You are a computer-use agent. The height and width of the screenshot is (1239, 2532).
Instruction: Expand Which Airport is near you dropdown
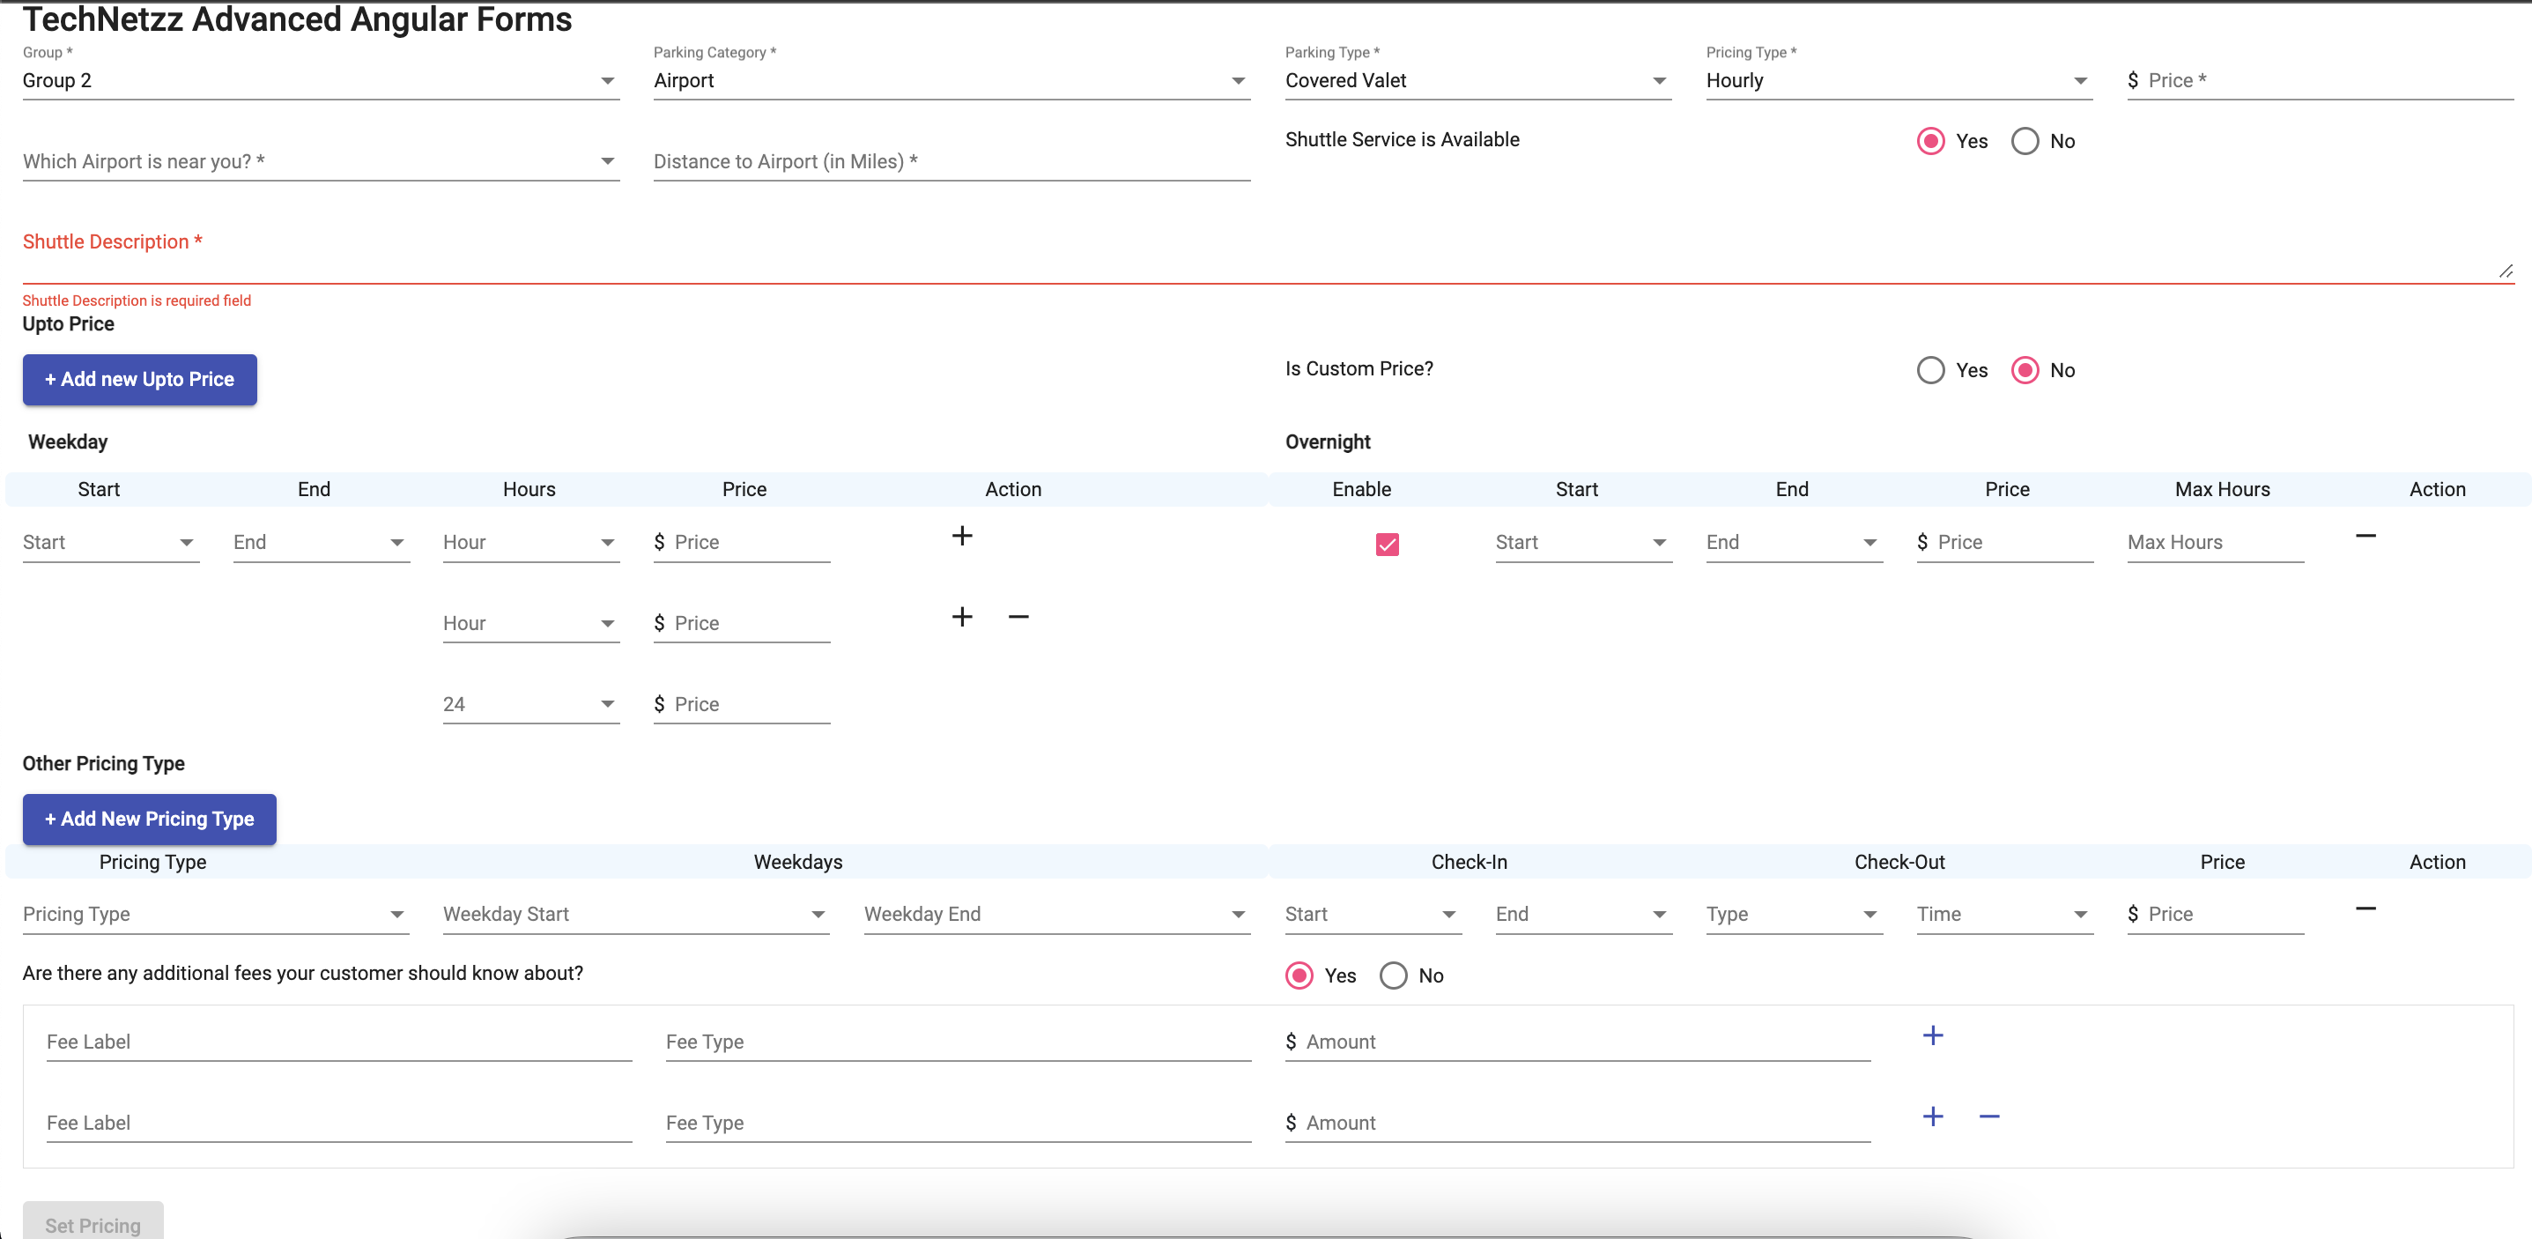pyautogui.click(x=320, y=161)
